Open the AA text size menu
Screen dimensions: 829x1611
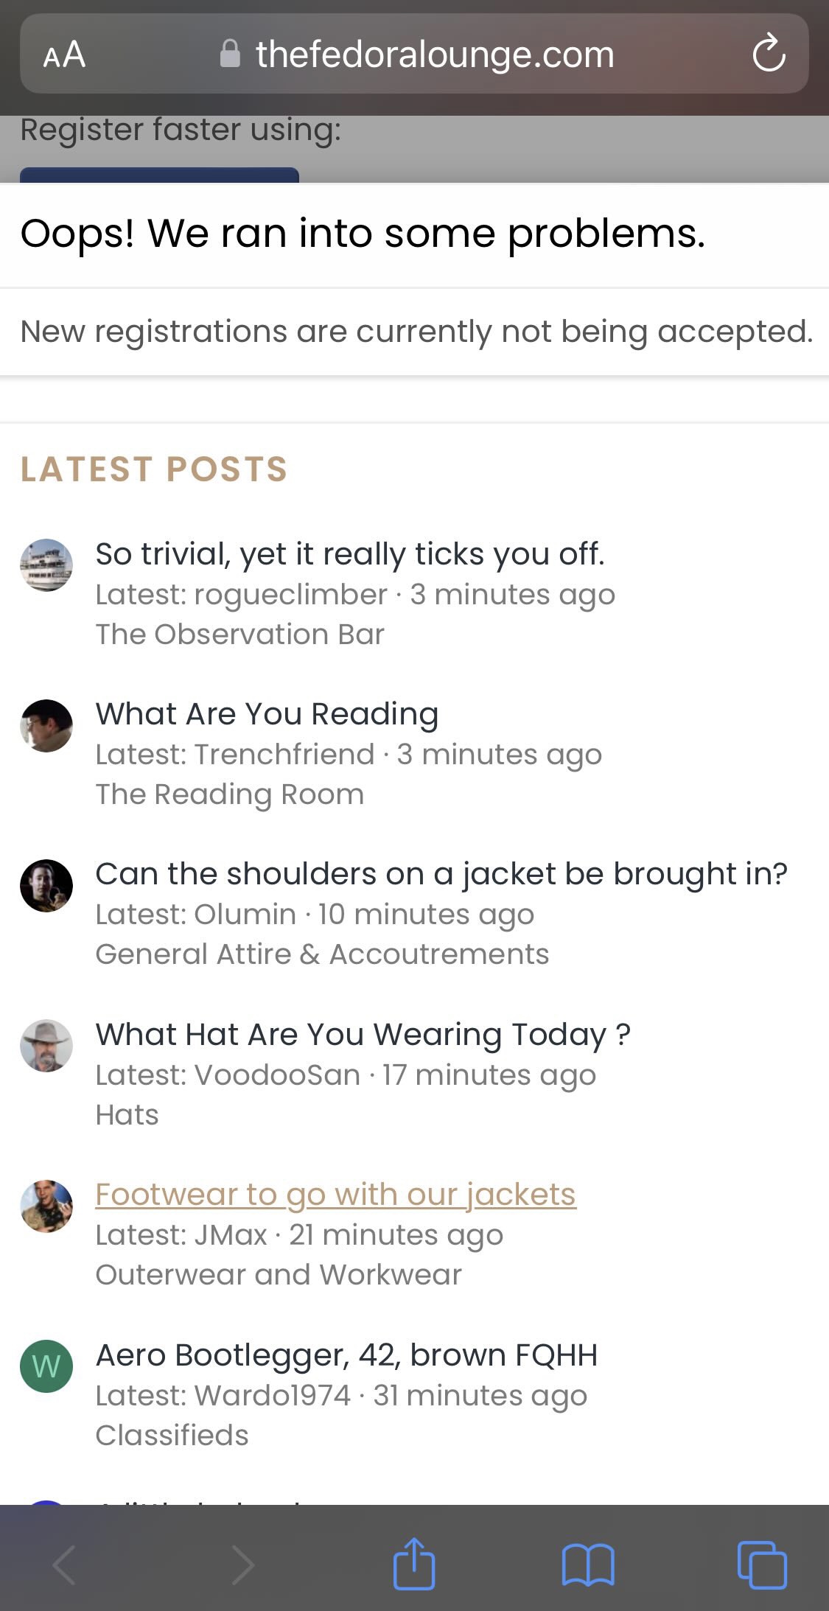pyautogui.click(x=64, y=55)
